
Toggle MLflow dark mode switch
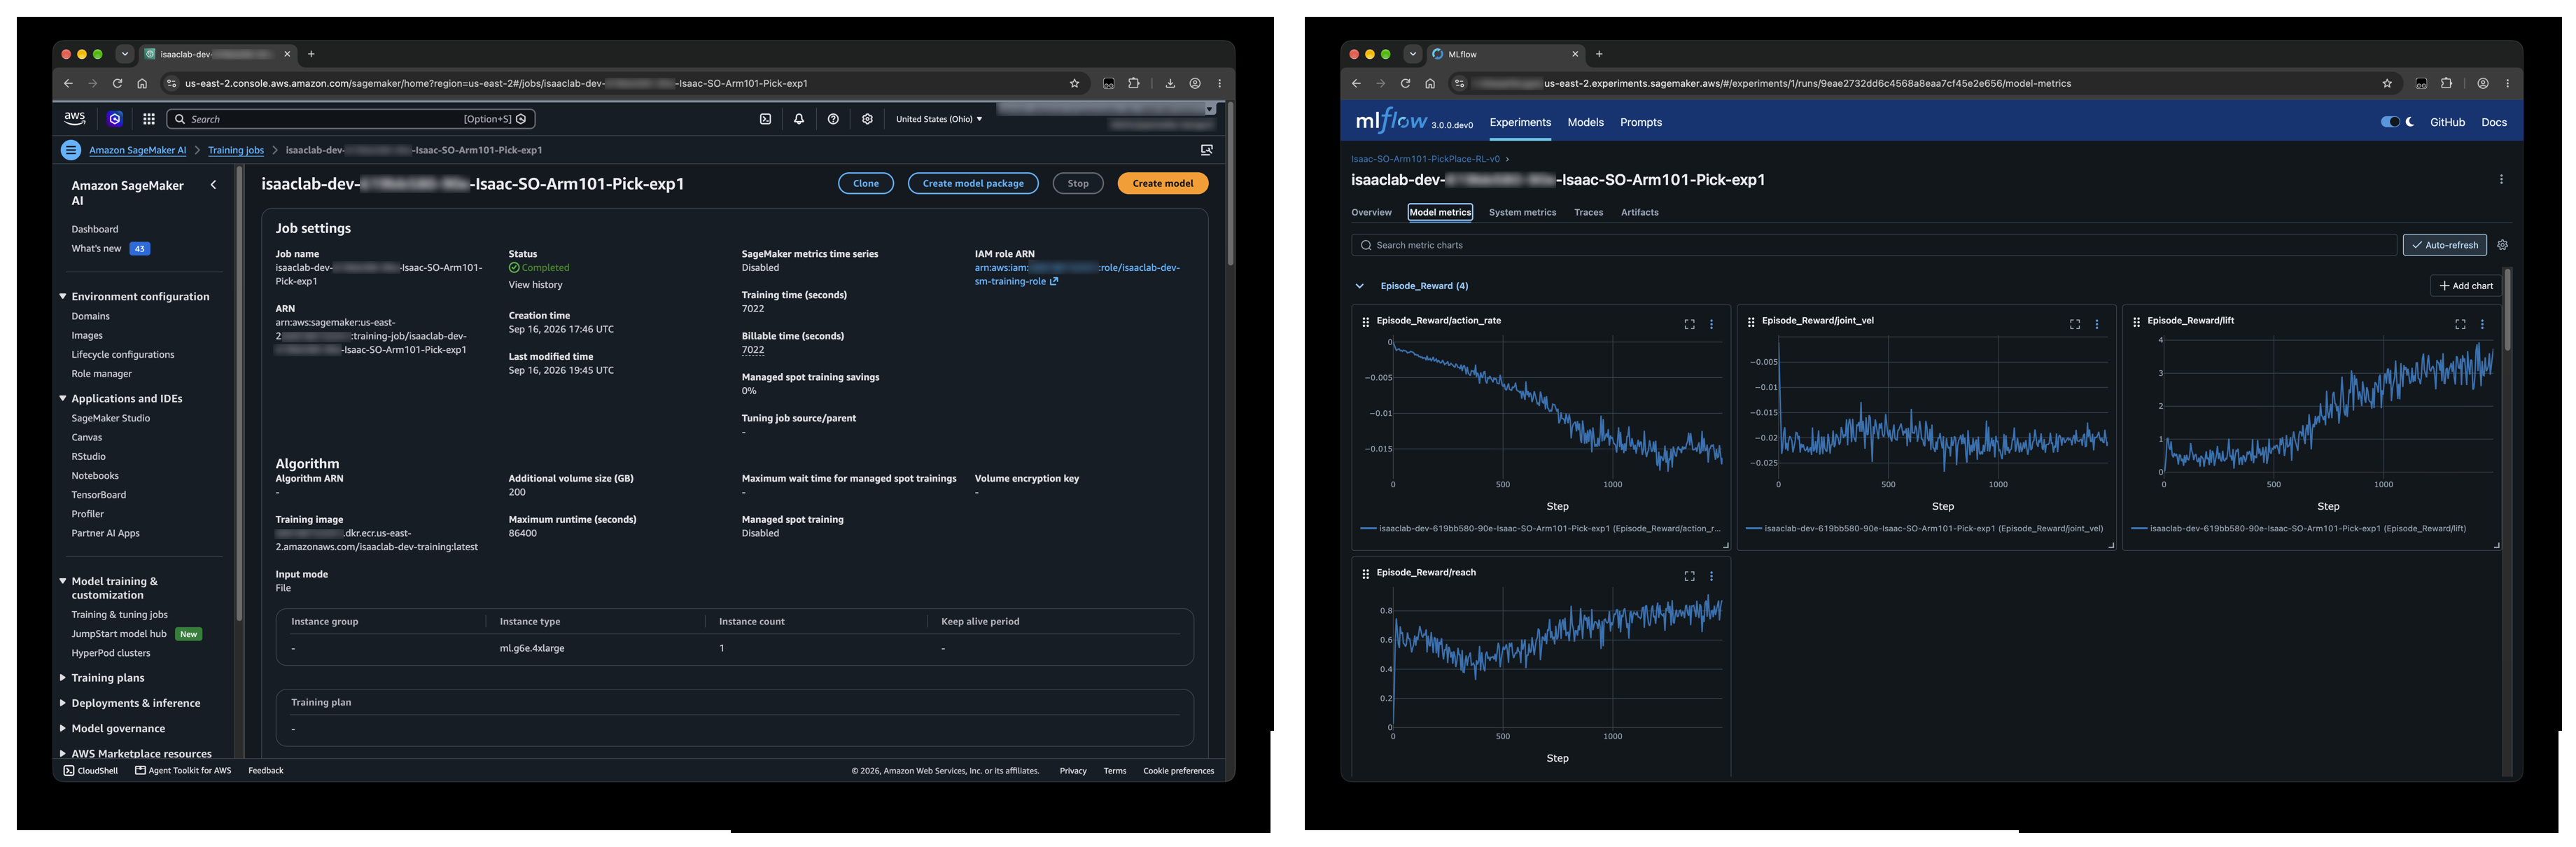click(2390, 122)
